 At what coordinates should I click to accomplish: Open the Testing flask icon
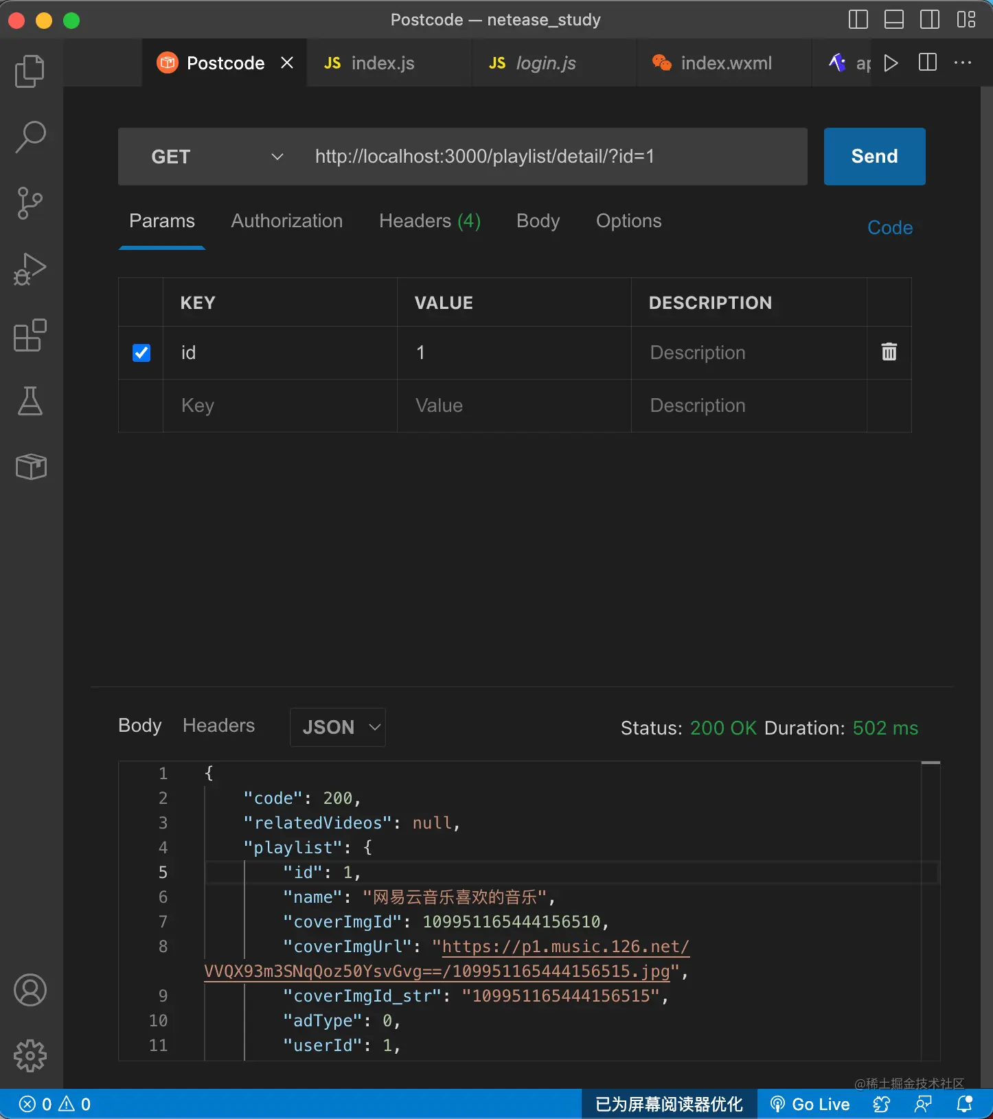click(x=30, y=401)
